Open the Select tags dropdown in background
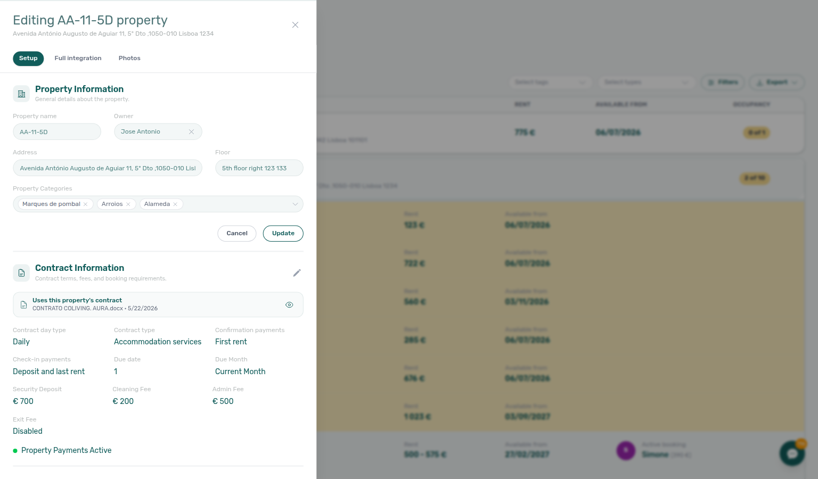The image size is (818, 479). [x=550, y=82]
